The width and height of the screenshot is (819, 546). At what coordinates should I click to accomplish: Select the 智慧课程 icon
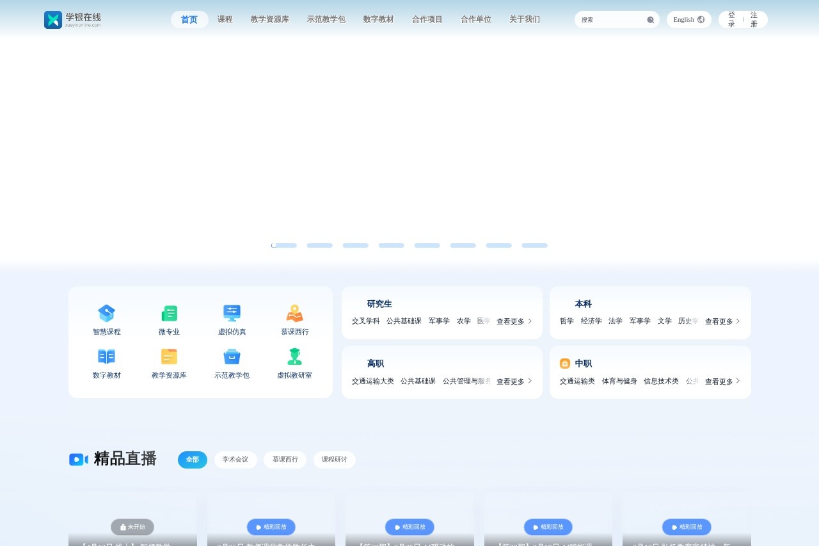point(106,313)
